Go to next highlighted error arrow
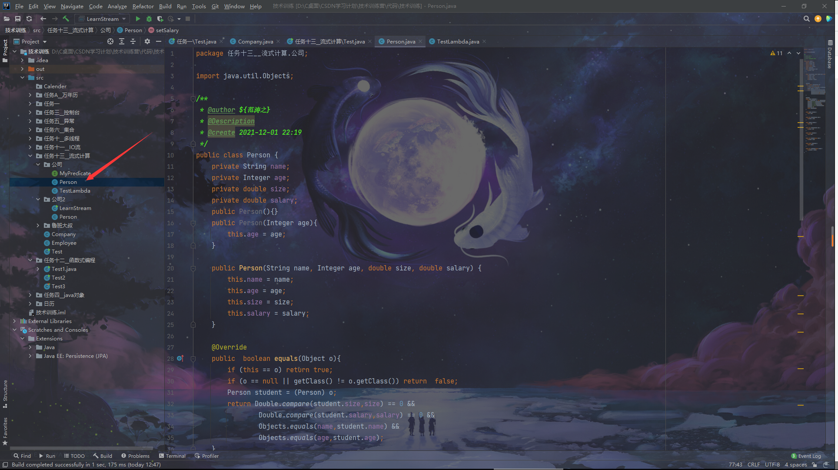Screen dimensions: 838x470 (x=798, y=53)
